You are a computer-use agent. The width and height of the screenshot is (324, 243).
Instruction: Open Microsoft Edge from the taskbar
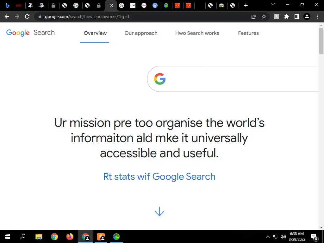[116, 237]
